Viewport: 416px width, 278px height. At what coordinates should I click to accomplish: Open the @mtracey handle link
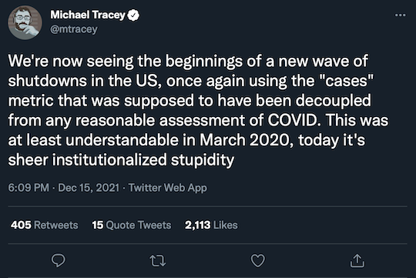point(74,29)
